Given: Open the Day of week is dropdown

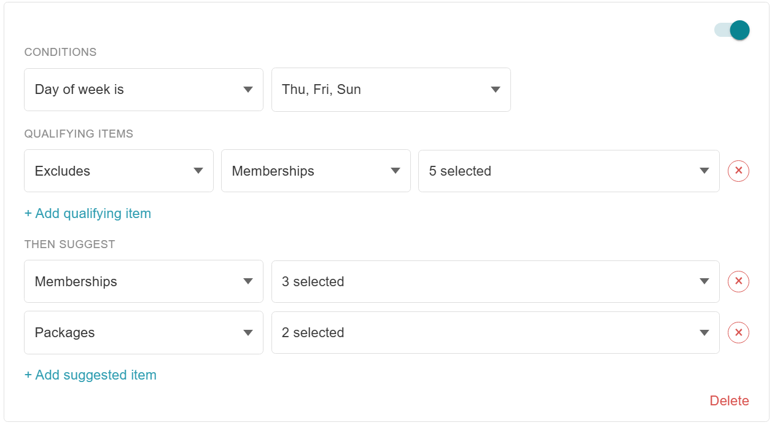Looking at the screenshot, I should click(x=144, y=90).
